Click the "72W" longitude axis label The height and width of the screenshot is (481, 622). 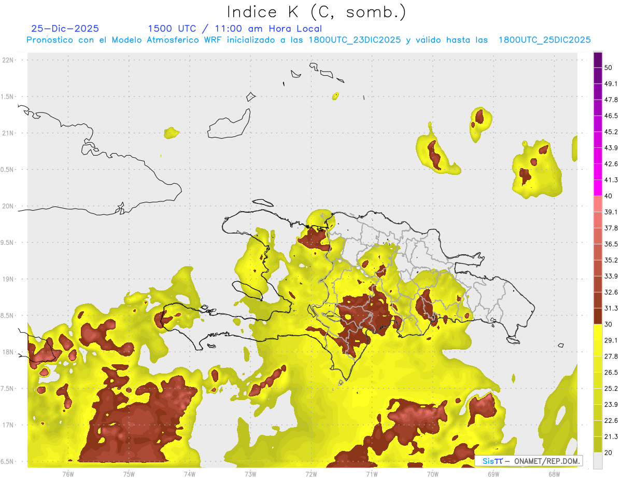pos(311,474)
